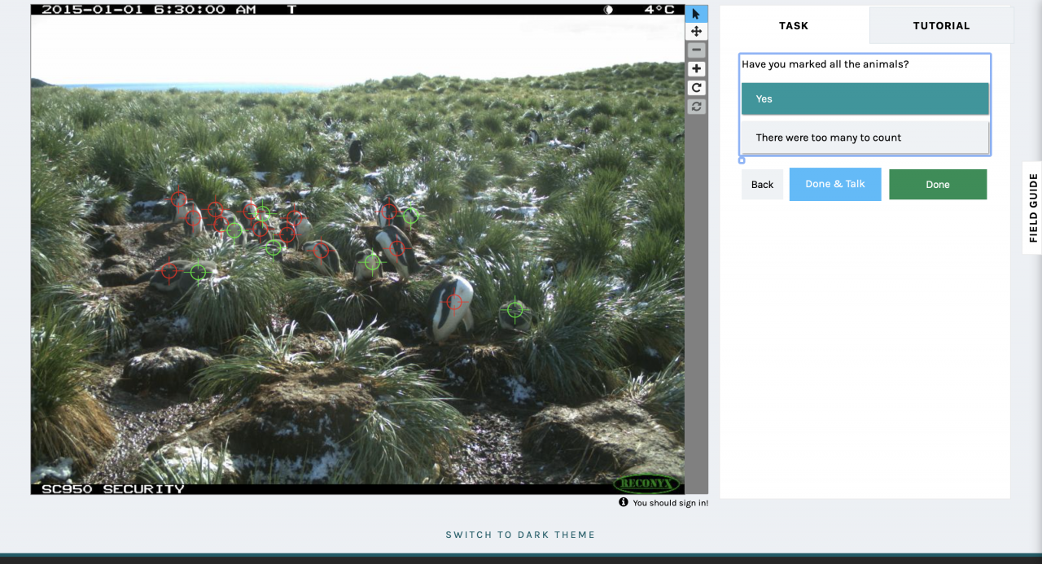Switch to dark theme
Viewport: 1042px width, 564px height.
pos(521,535)
